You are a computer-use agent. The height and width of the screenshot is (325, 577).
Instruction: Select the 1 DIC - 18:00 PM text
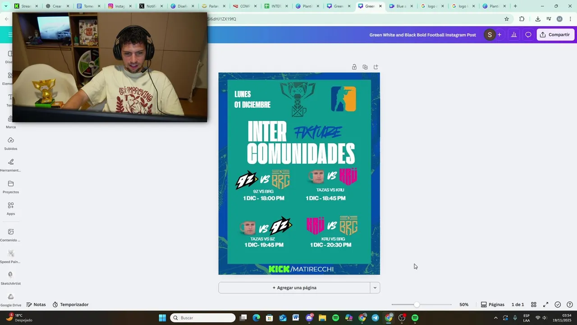(x=264, y=198)
